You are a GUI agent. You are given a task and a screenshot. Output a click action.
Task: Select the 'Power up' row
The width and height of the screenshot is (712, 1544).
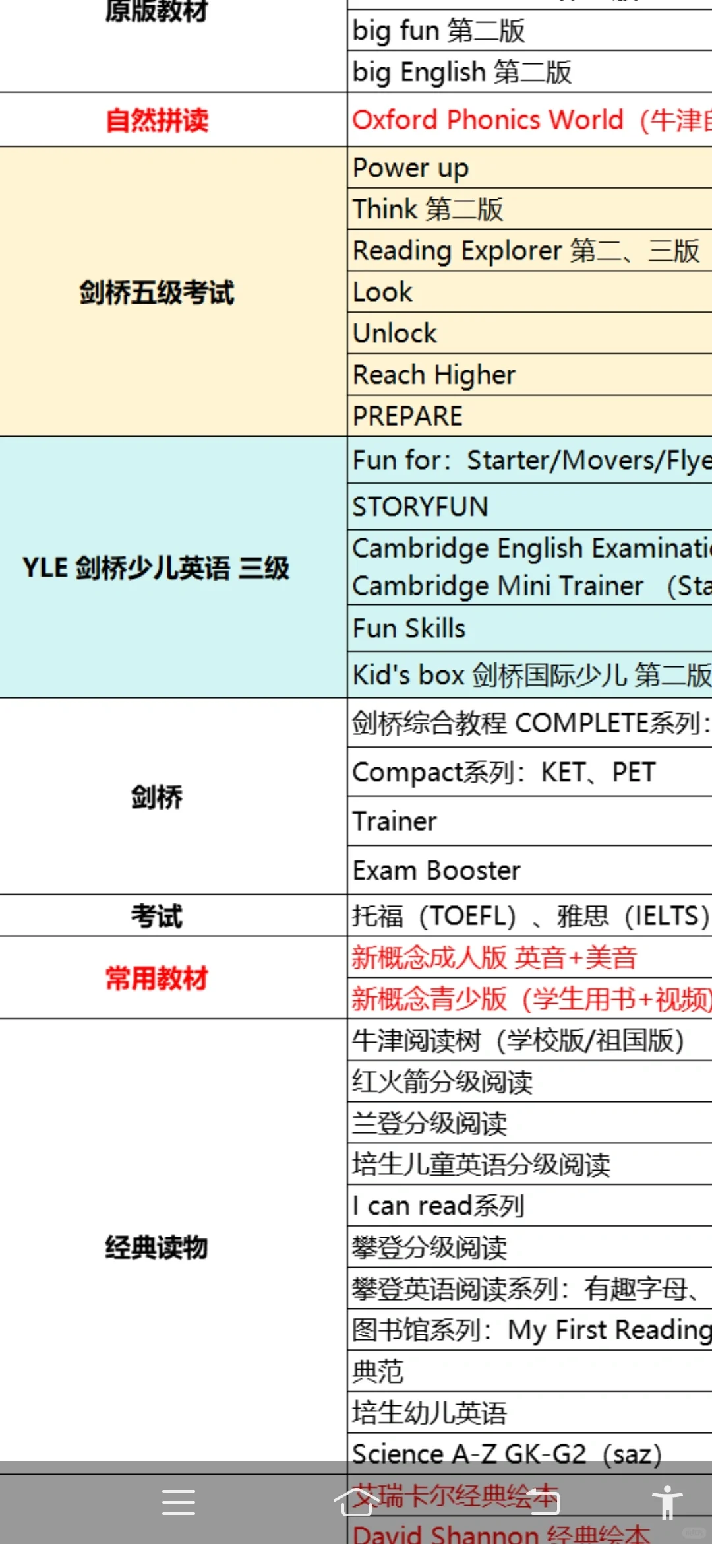[x=530, y=168]
